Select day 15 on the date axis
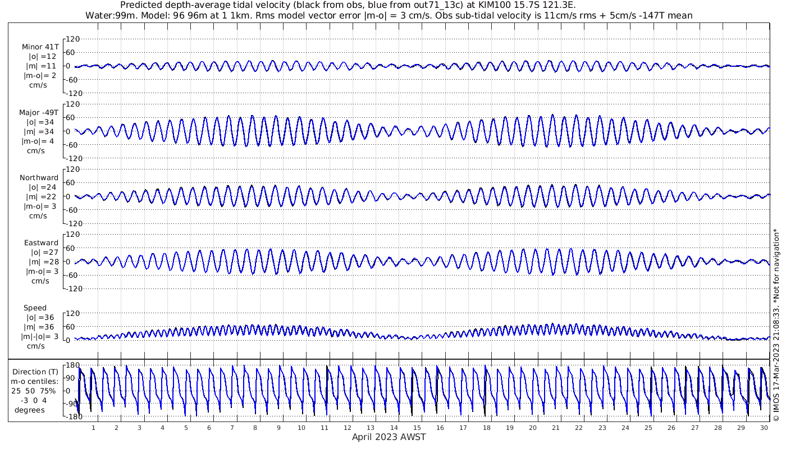Viewport: 786px width, 449px height. point(417,428)
